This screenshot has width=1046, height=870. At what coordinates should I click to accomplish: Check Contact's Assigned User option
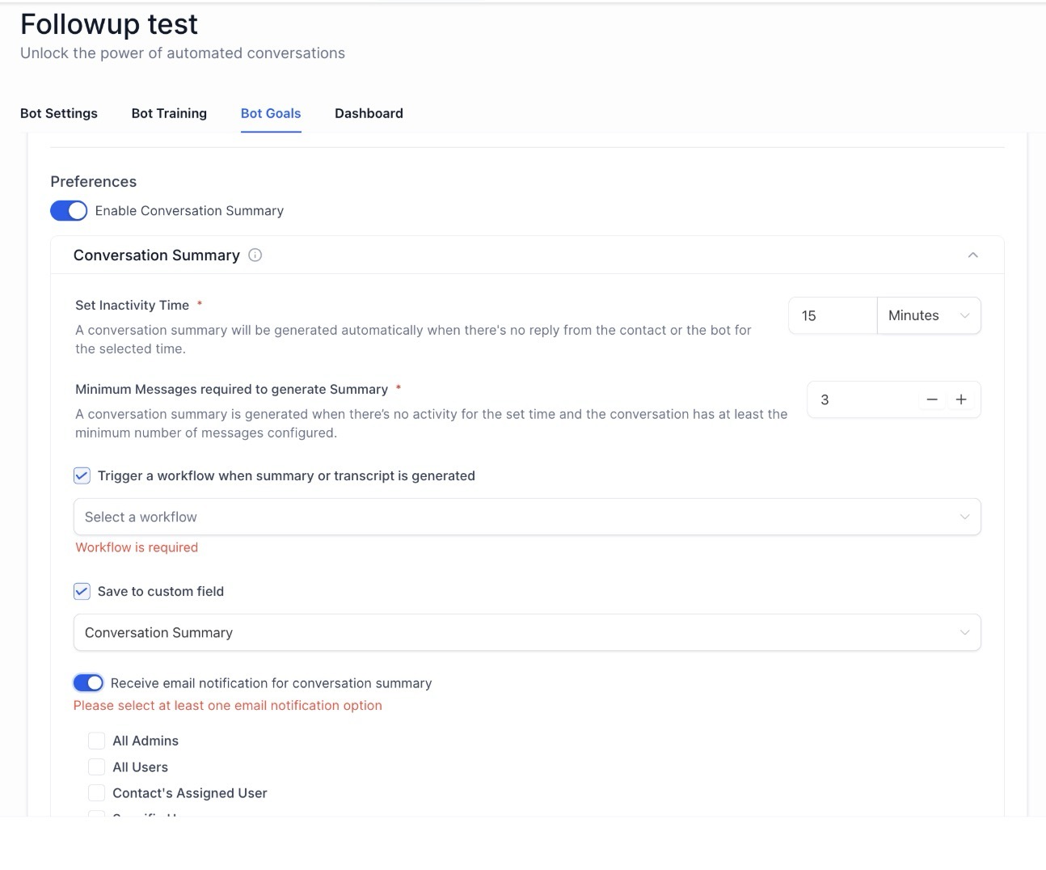pyautogui.click(x=97, y=793)
